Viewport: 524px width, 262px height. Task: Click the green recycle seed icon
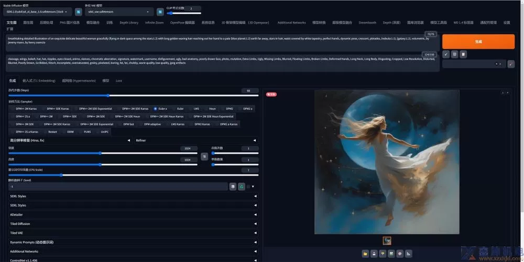point(241,186)
